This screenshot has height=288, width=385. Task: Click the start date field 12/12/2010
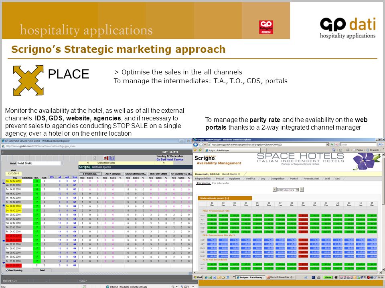[x=13, y=173]
